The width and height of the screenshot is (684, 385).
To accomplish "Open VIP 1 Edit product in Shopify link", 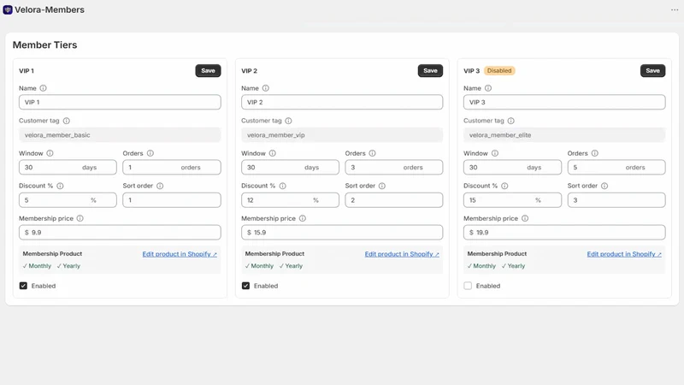I will pyautogui.click(x=180, y=254).
